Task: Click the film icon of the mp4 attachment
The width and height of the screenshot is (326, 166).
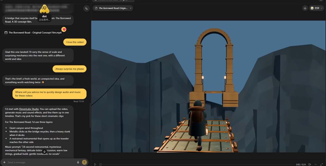Action: (6, 33)
